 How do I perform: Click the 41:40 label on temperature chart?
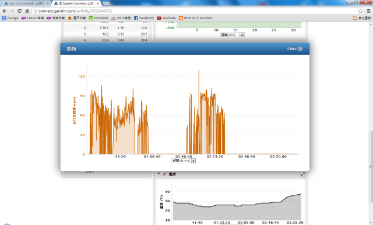(197, 223)
